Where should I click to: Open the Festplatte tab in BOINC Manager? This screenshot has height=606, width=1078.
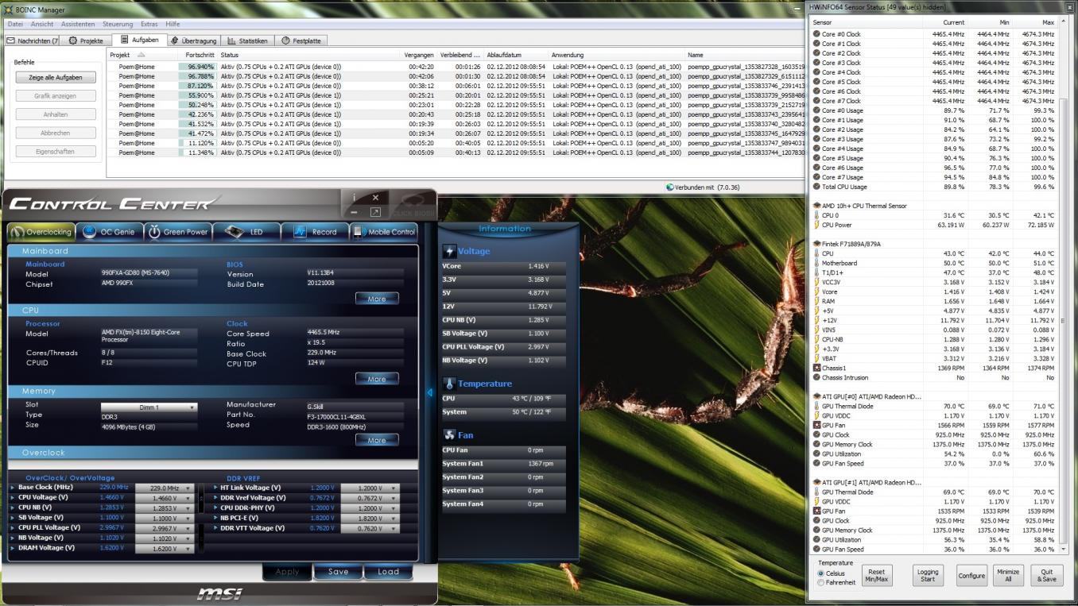click(x=301, y=41)
